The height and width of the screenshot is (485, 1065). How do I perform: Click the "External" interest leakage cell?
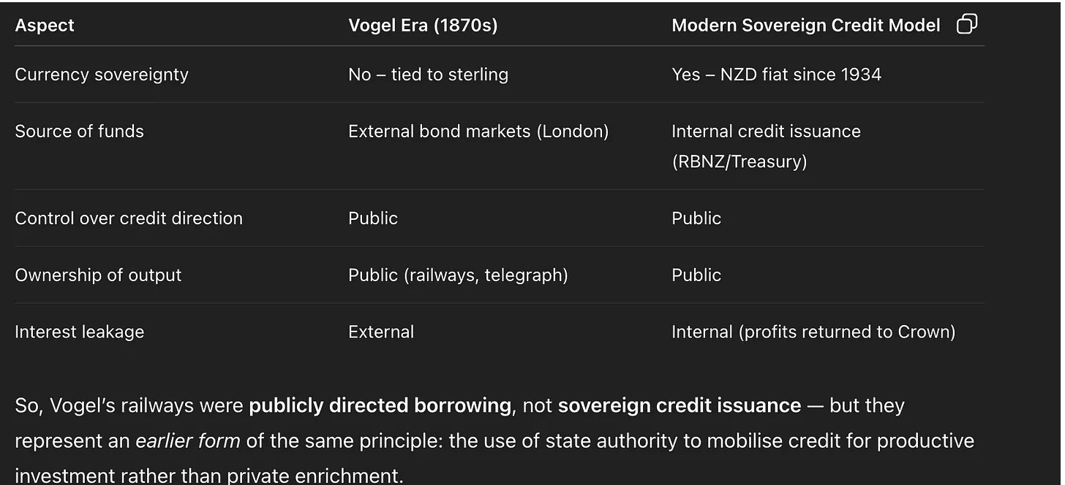coord(380,332)
